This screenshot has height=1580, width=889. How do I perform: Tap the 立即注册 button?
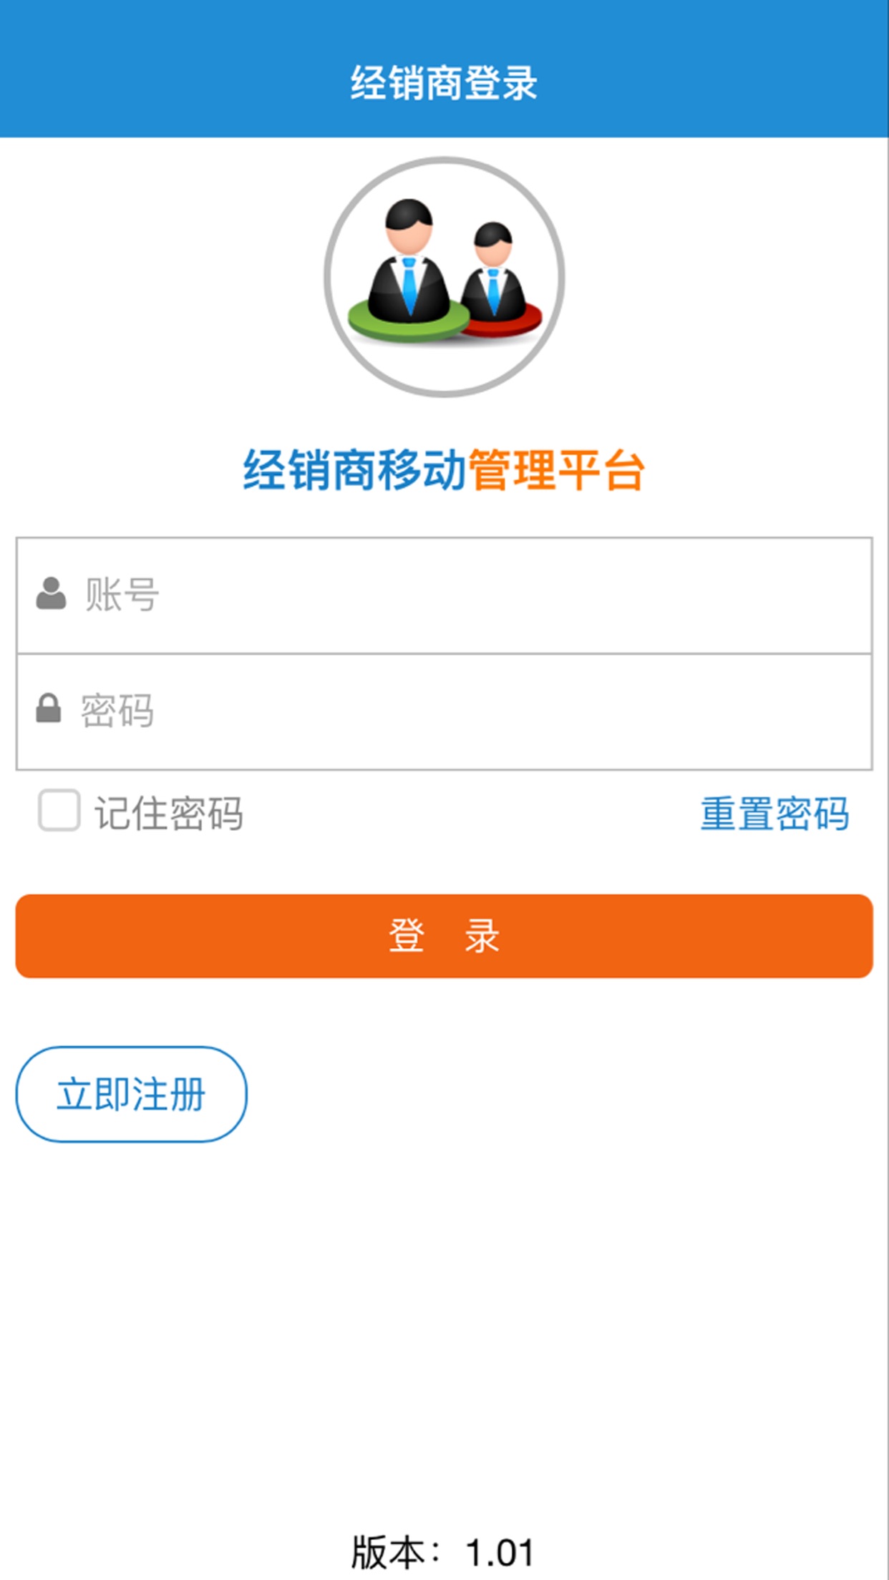131,1094
